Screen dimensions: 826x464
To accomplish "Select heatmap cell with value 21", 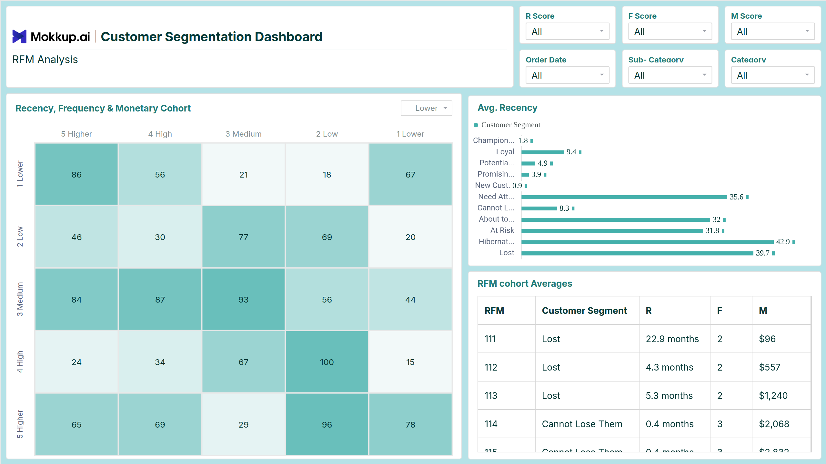I will pyautogui.click(x=244, y=174).
